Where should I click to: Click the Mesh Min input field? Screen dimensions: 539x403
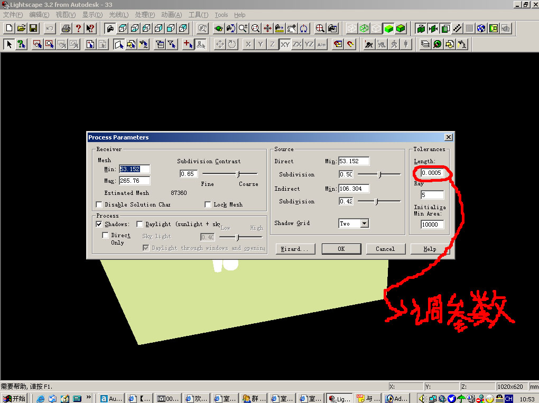point(134,169)
